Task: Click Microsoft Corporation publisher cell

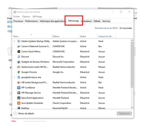Action: tap(63, 62)
